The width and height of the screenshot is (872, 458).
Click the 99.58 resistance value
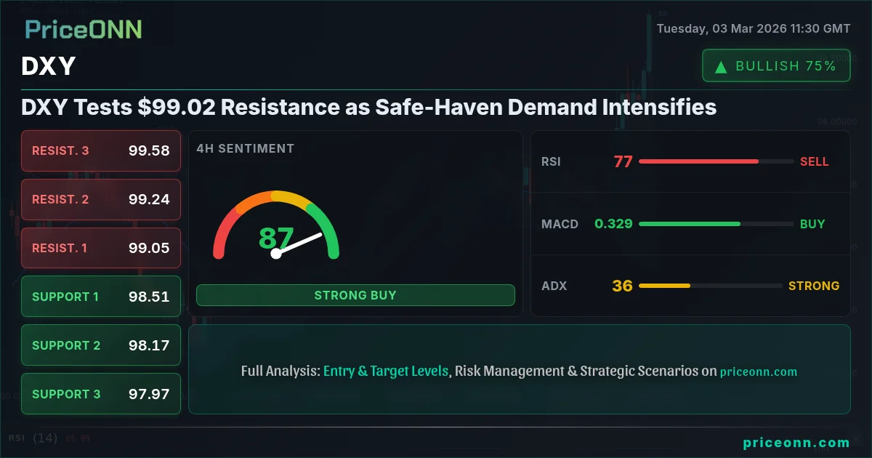149,150
